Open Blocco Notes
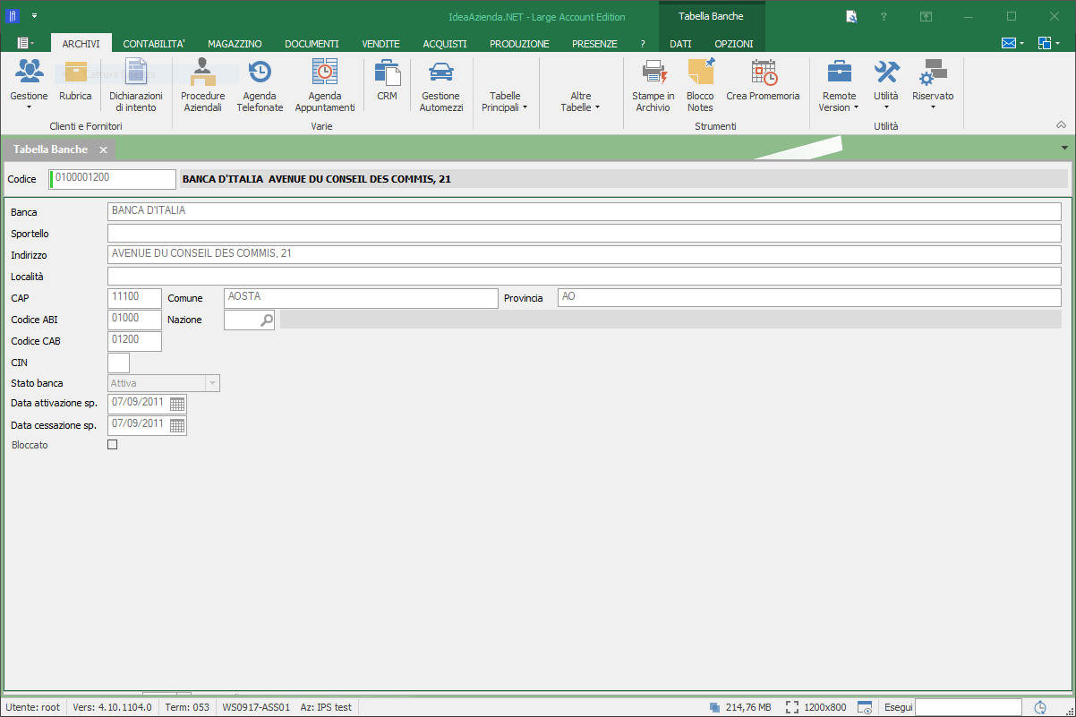 (700, 85)
